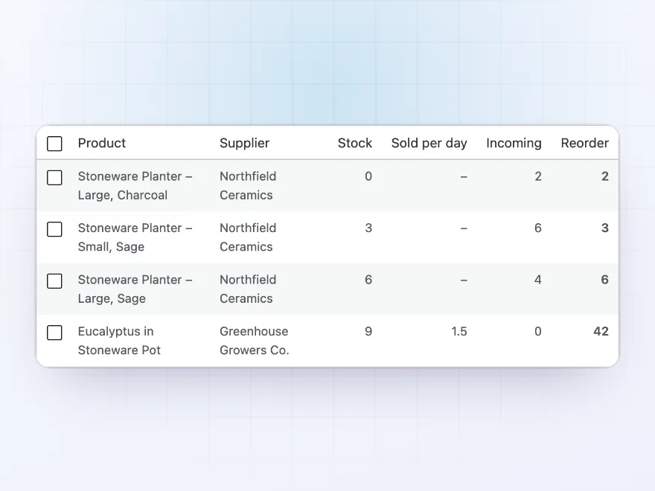Click stock value 9 in the Eucalyptus row

[x=368, y=332]
